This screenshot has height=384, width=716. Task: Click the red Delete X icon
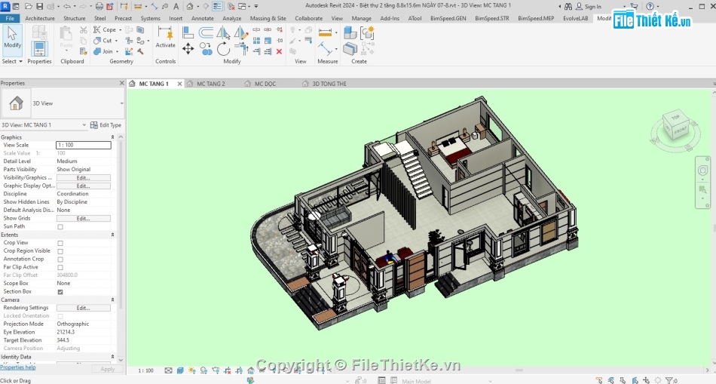click(279, 51)
